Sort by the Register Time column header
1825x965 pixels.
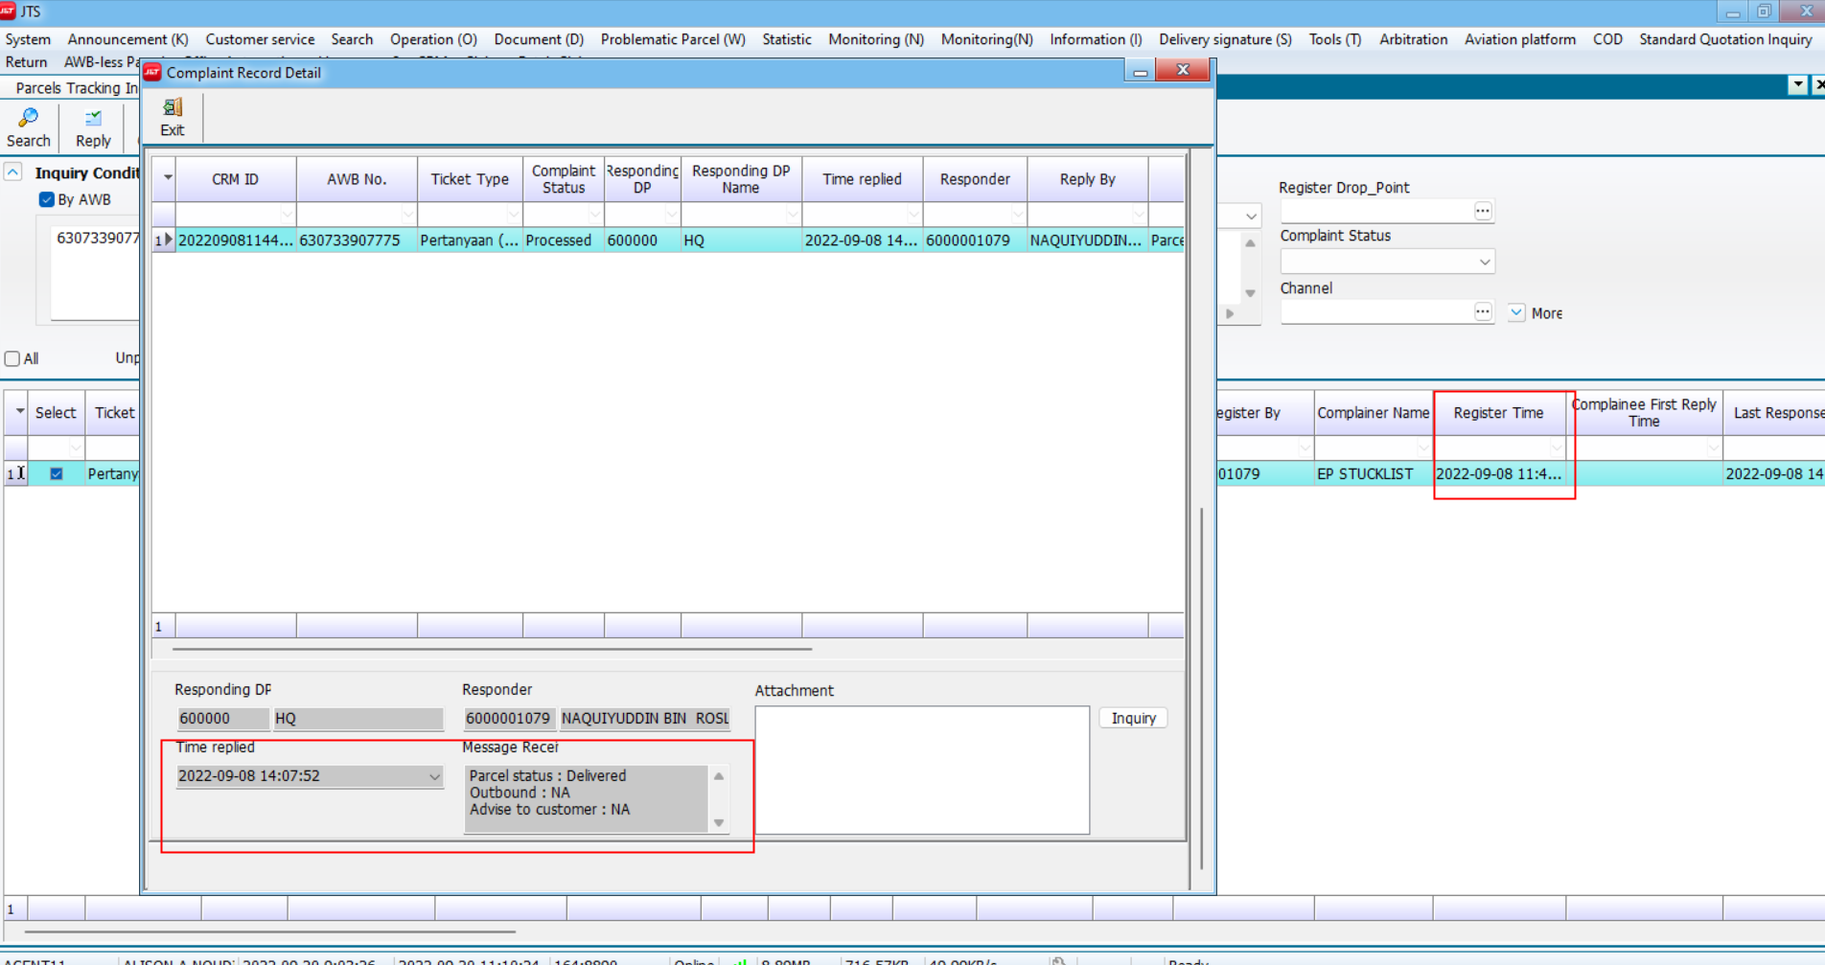pyautogui.click(x=1498, y=413)
